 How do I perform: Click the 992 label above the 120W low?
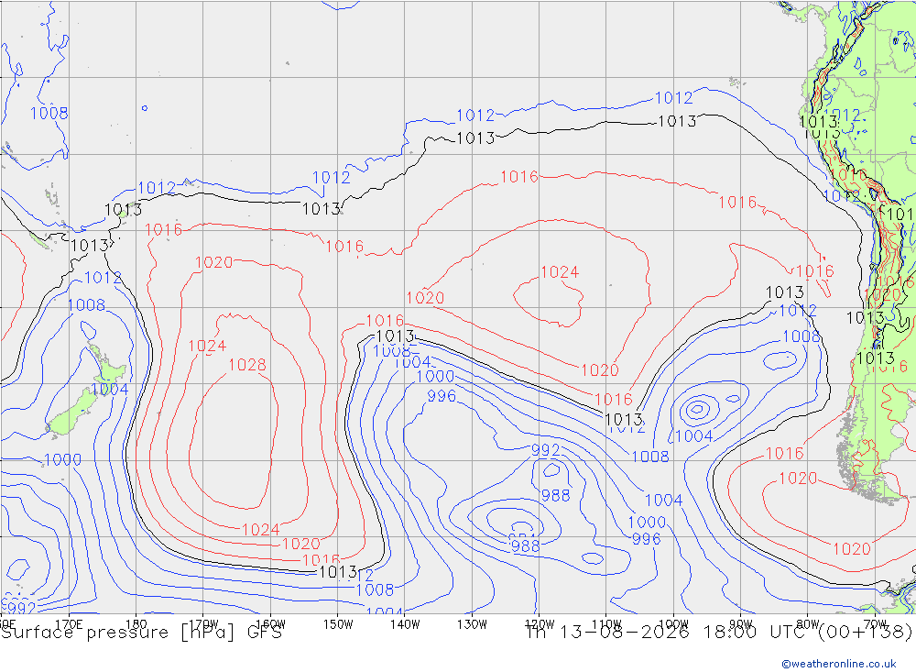pyautogui.click(x=546, y=450)
